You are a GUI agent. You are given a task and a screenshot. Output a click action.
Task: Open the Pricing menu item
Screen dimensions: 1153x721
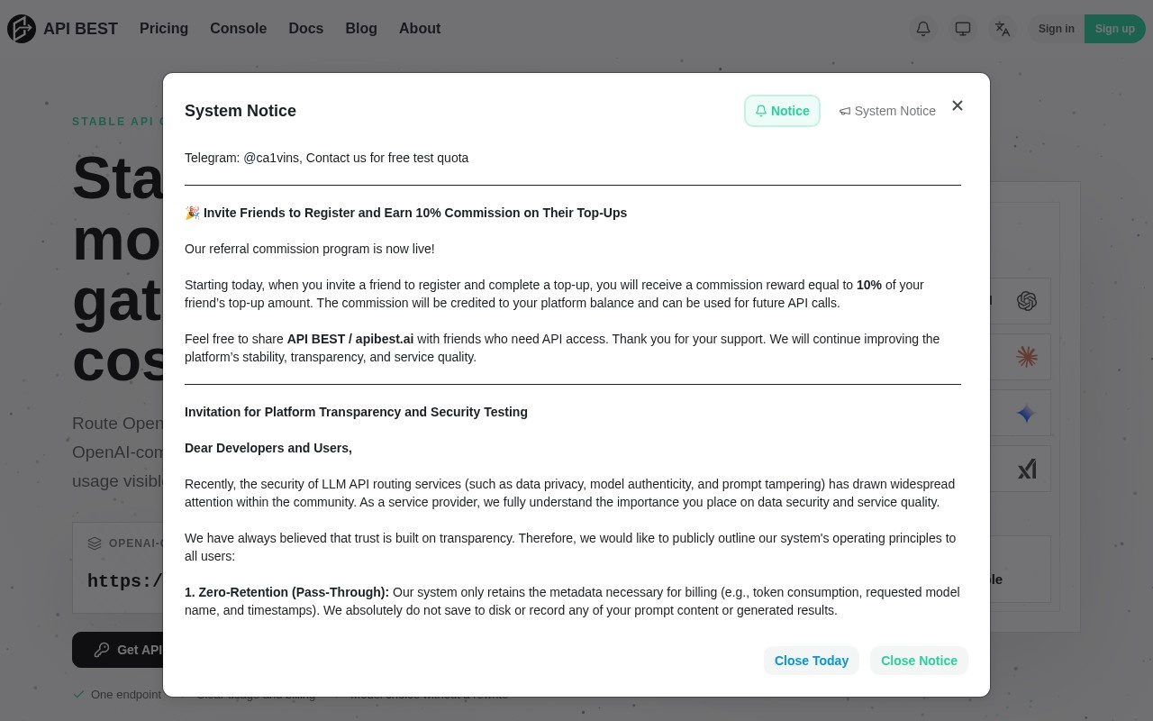point(164,29)
